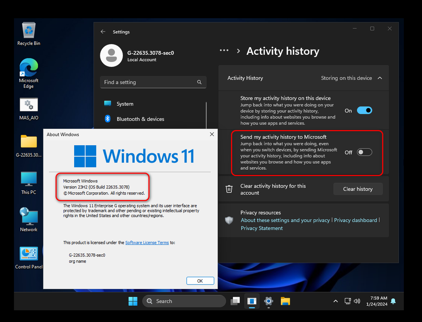
Task: Open File Explorer from the taskbar
Action: (285, 301)
